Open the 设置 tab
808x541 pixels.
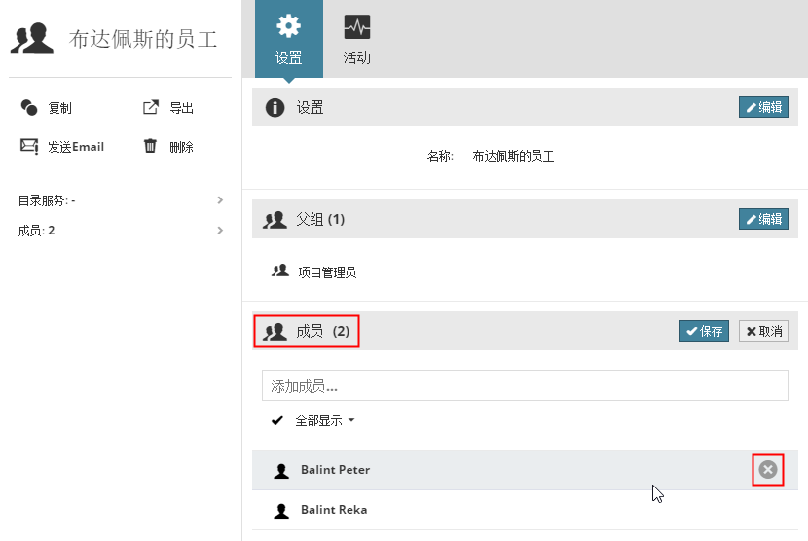(288, 39)
